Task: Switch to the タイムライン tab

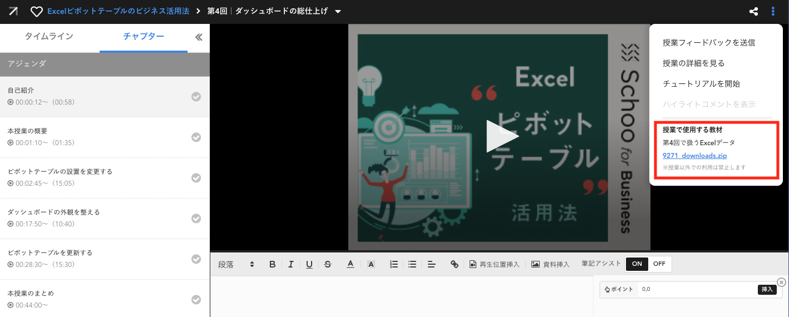Action: coord(49,37)
